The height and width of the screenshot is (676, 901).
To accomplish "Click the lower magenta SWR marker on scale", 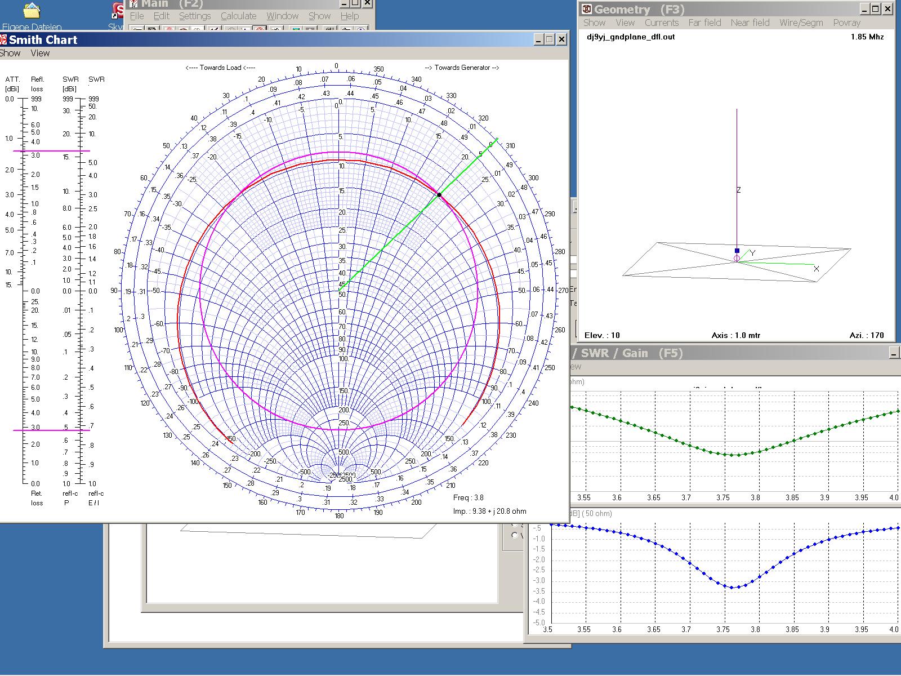I will point(51,430).
